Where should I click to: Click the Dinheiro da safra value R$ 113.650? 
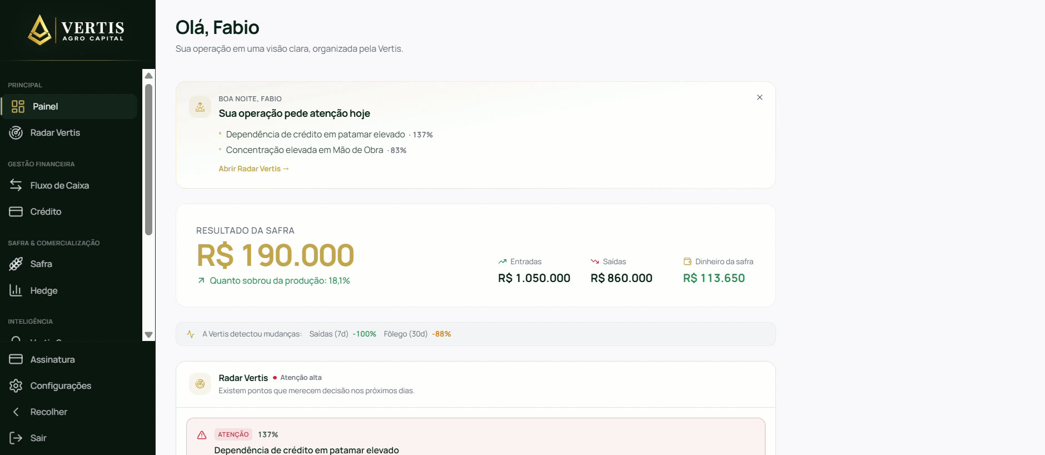click(x=714, y=278)
